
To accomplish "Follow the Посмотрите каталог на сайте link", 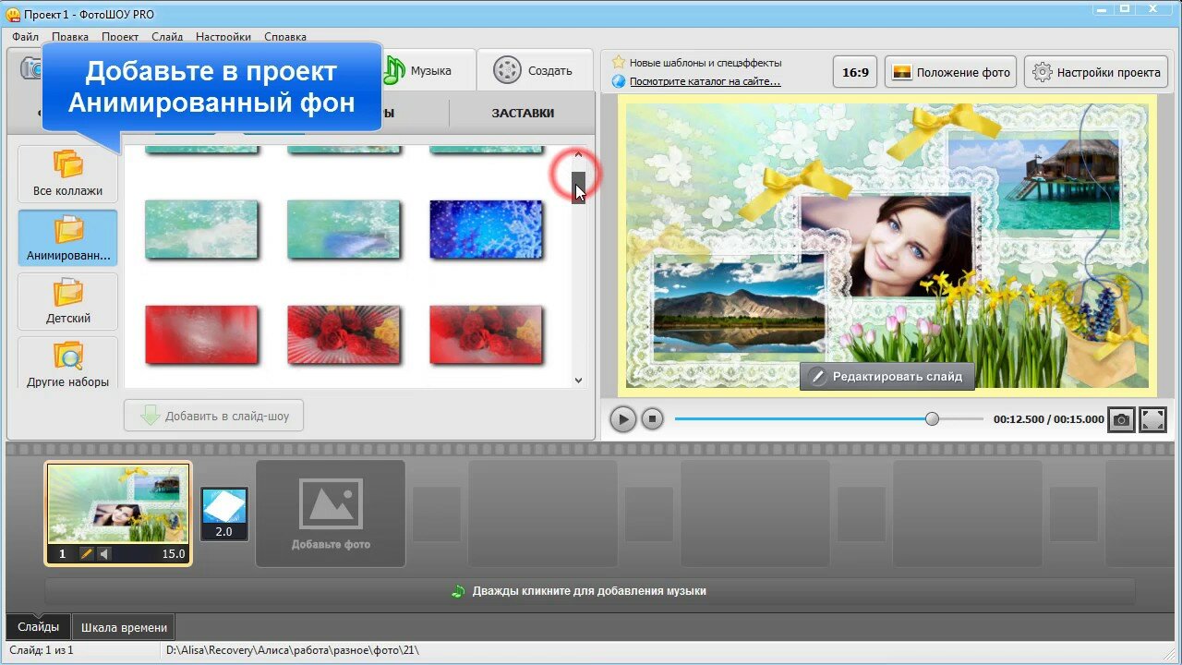I will 705,81.
